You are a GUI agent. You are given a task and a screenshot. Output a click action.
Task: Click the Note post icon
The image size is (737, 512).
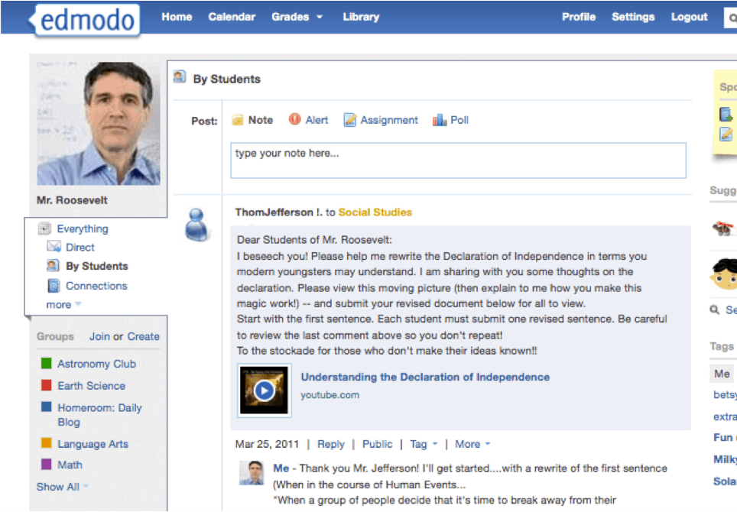coord(237,120)
